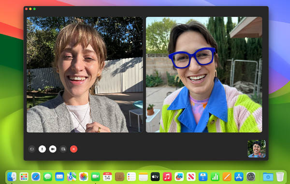Open the Mail app in the Dock
290x184 pixels.
tap(59, 177)
